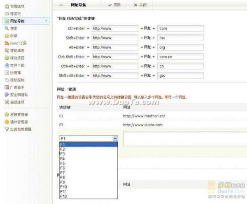The height and width of the screenshot is (204, 247).
Task: Click the 广告猎手 ad hunter icon
Action: click(x=7, y=87)
